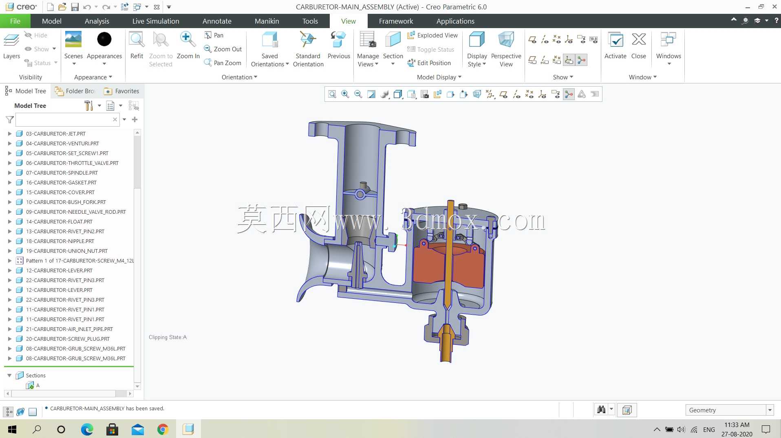
Task: Open an existing file with the folder icon
Action: [x=62, y=7]
